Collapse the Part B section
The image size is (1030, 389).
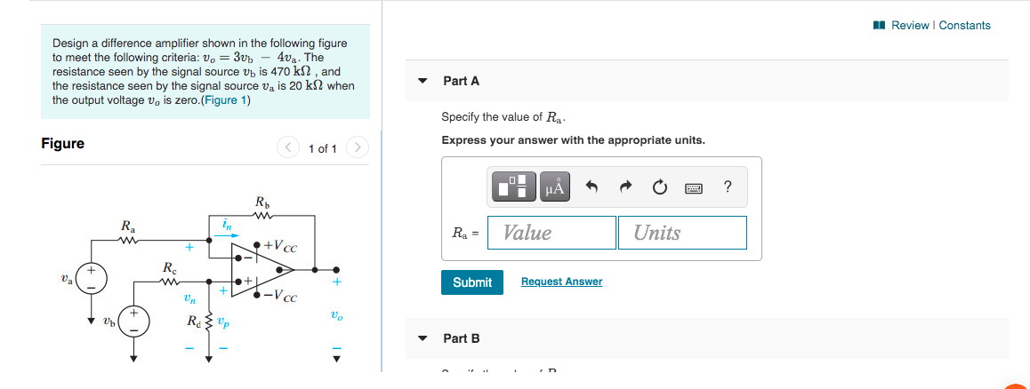tap(423, 339)
